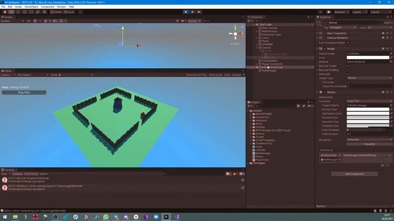Click the Play button
The width and height of the screenshot is (394, 221).
coord(186,12)
